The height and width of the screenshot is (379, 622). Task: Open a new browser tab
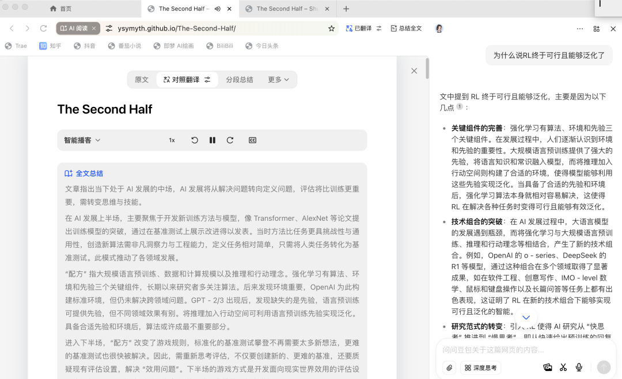pos(346,9)
